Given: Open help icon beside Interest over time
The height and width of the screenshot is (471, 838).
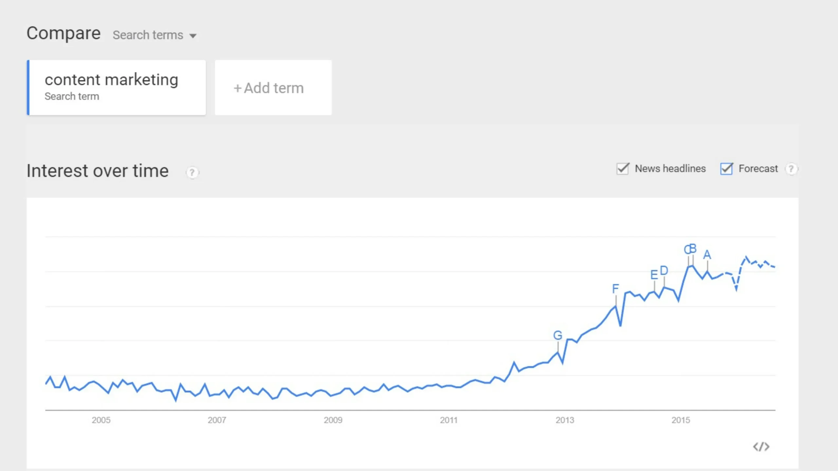Looking at the screenshot, I should coord(192,172).
